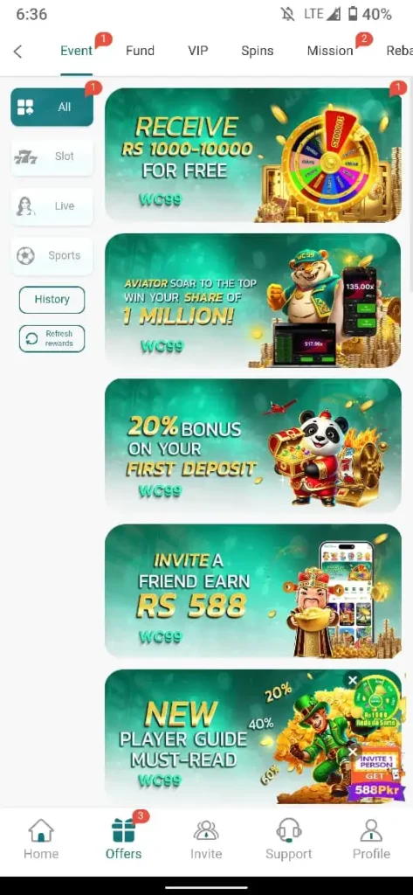Open the Mission tab
The image size is (413, 895).
click(330, 51)
